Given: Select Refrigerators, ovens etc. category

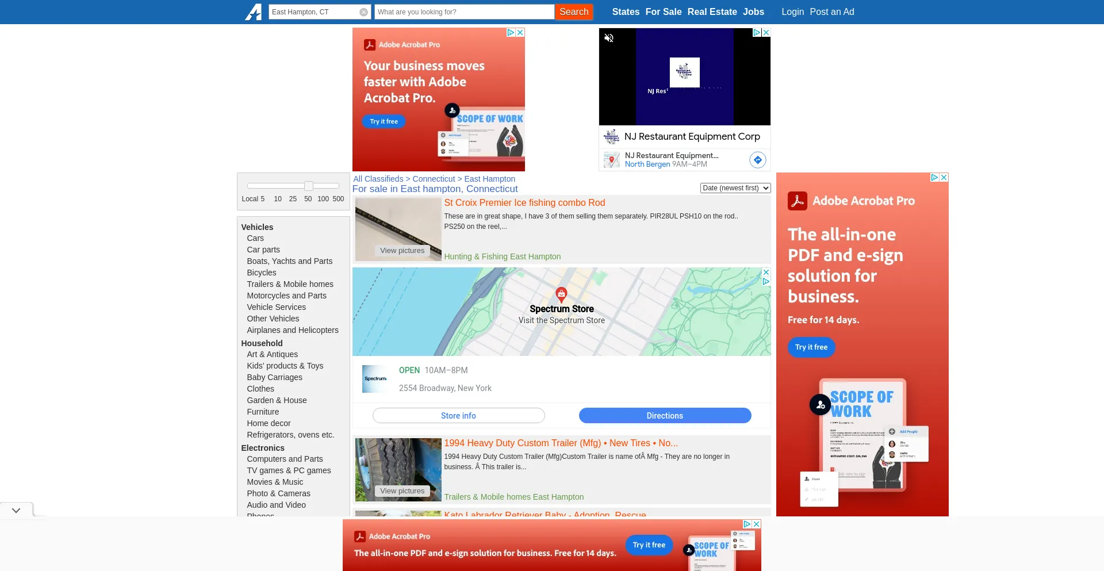Looking at the screenshot, I should tap(290, 435).
